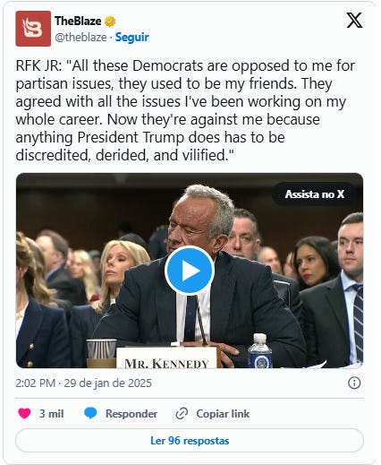This screenshot has height=465, width=381.
Task: Play the RFK Jr video
Action: [190, 271]
